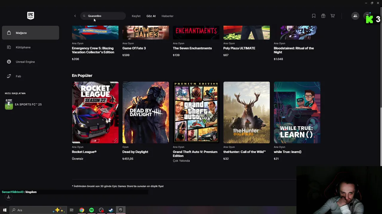Click the ₺1.048 Bloodstained price

pos(278,59)
